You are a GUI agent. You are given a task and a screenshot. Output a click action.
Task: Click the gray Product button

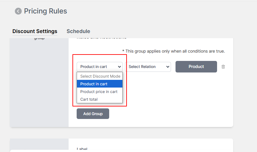(x=196, y=67)
